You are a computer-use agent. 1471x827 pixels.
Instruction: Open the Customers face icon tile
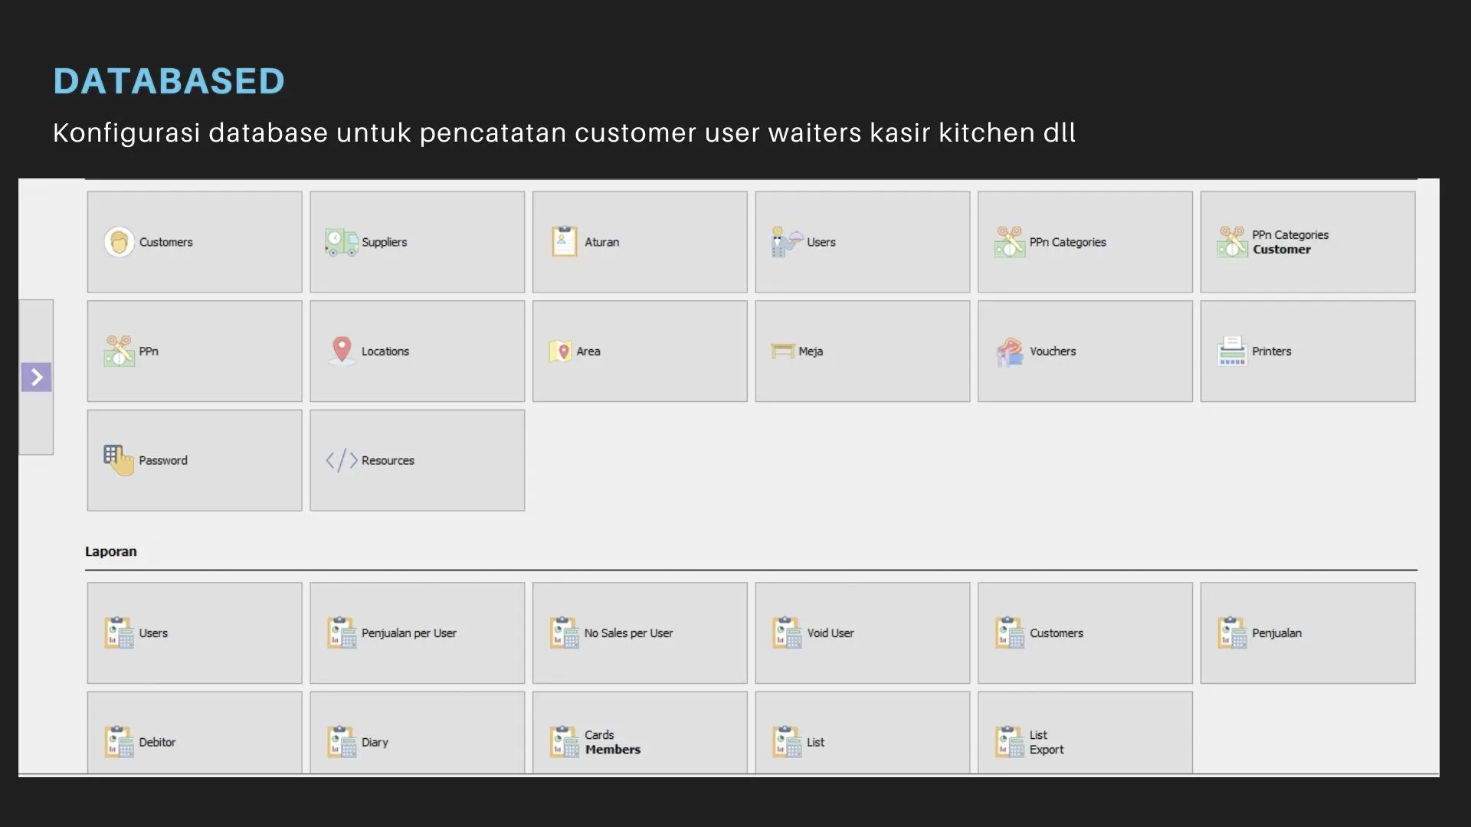point(119,242)
